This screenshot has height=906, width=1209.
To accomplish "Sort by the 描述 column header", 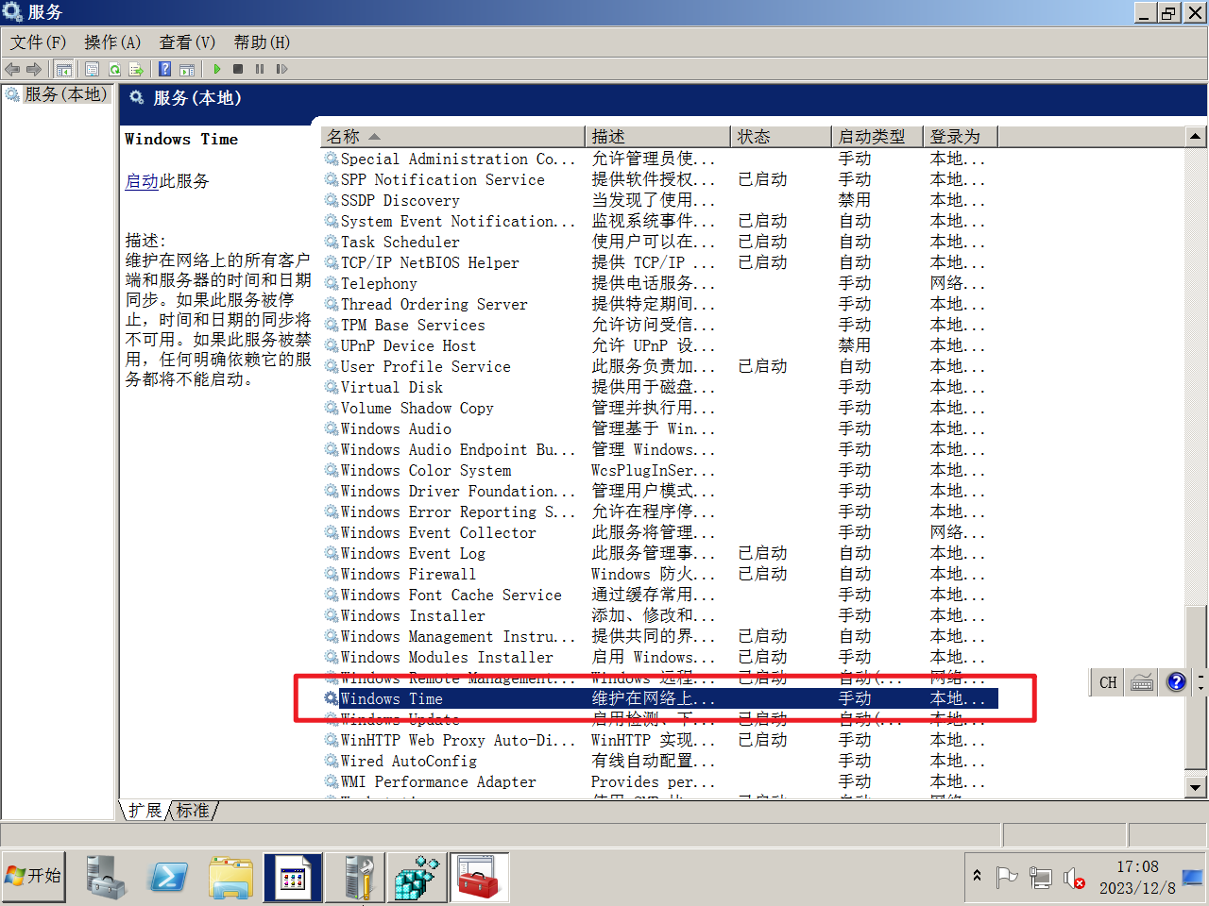I will (x=658, y=137).
